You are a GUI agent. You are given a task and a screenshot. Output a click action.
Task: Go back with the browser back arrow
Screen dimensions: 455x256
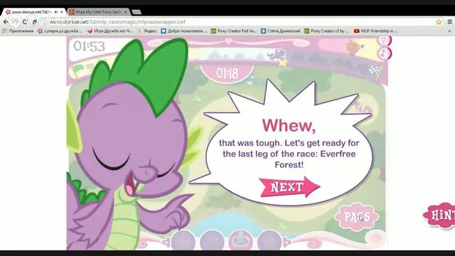coord(6,22)
